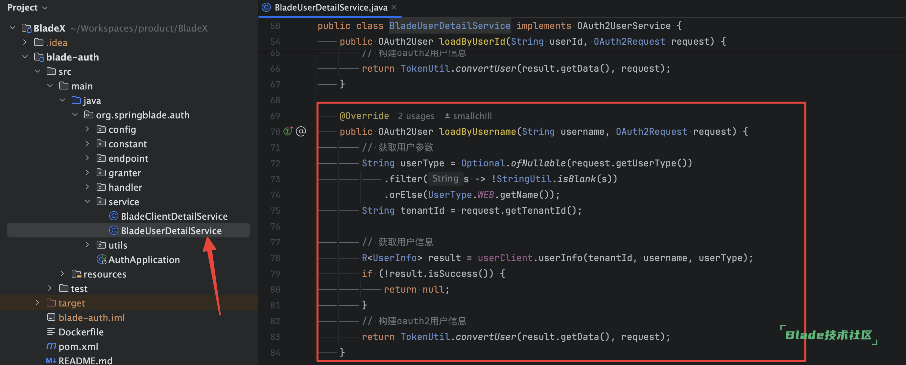Click the Dockerfile file icon
Viewport: 906px width, 365px height.
point(51,331)
